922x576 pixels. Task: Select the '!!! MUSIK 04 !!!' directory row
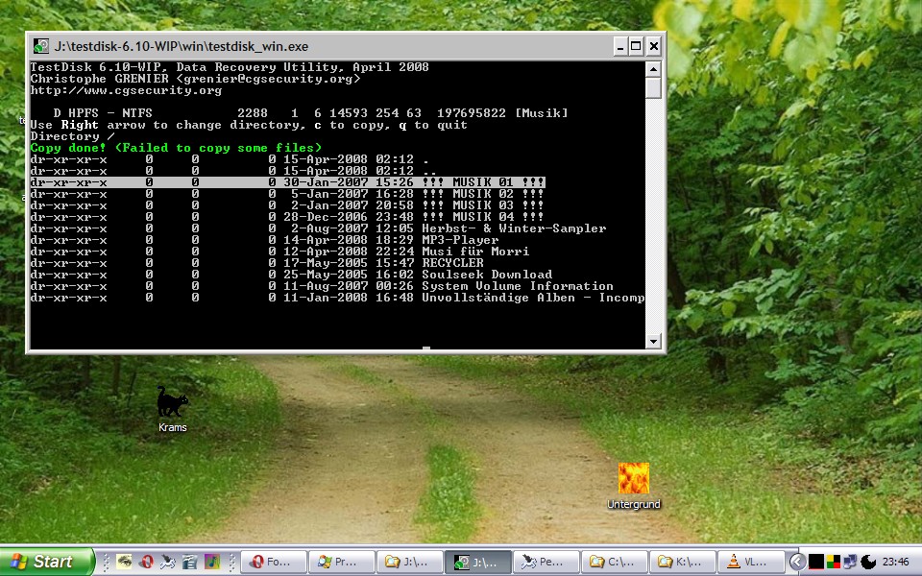click(286, 217)
